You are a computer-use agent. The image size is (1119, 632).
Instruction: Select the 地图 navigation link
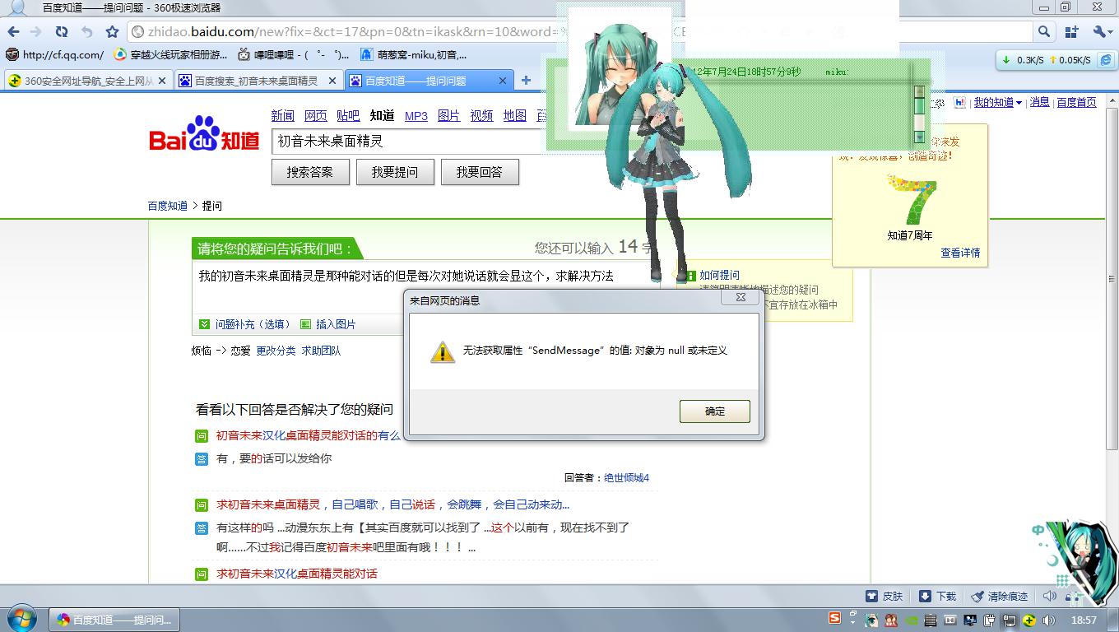pyautogui.click(x=515, y=116)
